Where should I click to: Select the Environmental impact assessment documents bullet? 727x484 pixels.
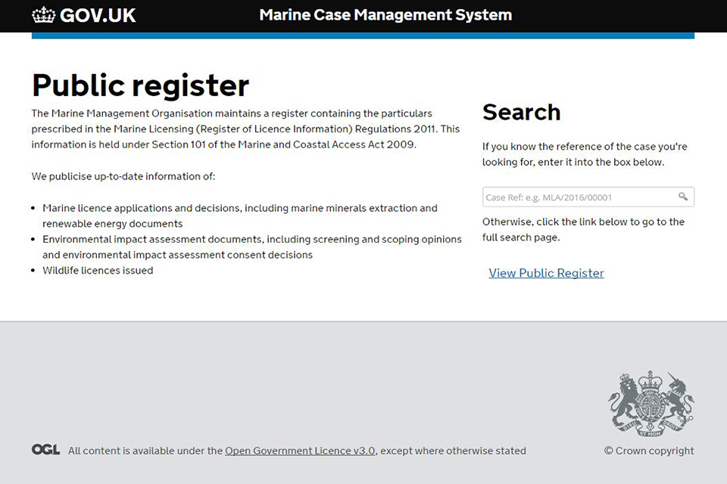click(251, 247)
